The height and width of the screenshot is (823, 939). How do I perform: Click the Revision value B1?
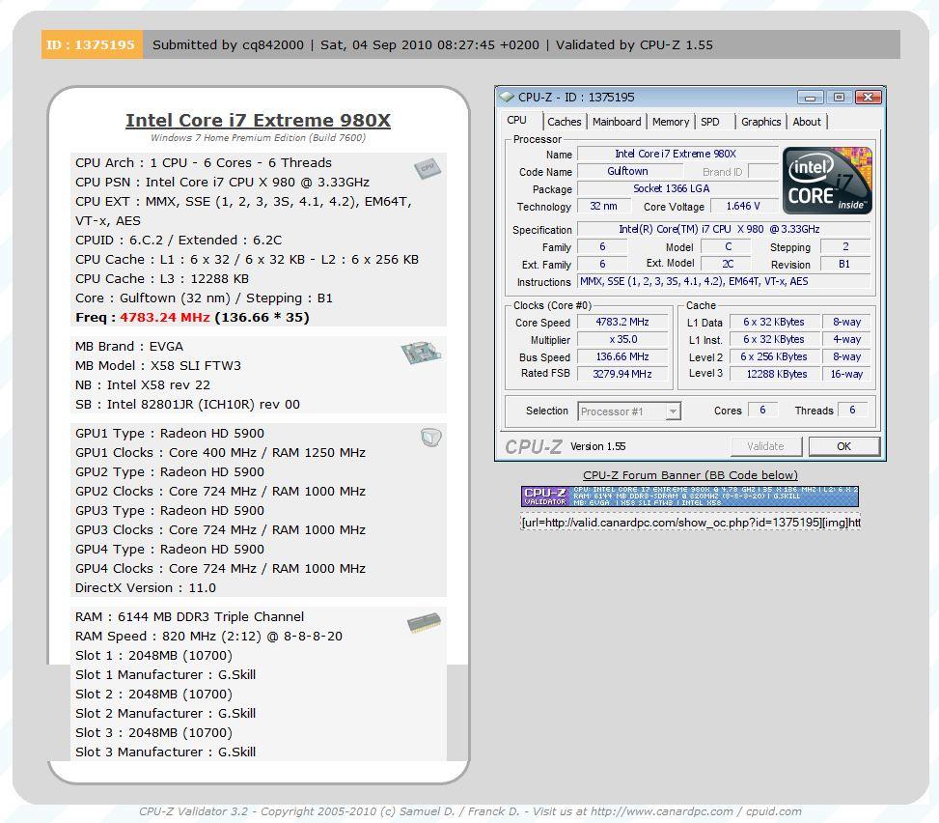tap(844, 264)
